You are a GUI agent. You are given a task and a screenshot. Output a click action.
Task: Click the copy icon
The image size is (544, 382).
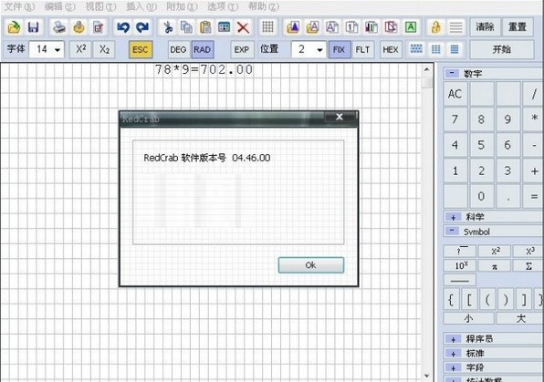(186, 27)
